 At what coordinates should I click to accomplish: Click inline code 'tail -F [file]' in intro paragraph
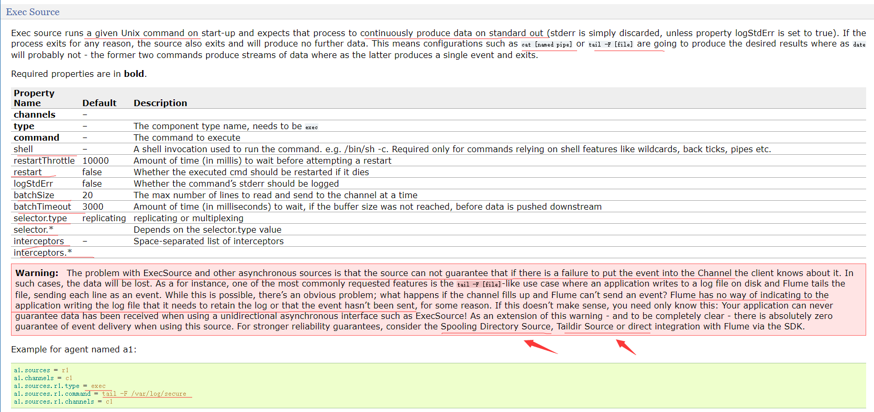click(611, 45)
